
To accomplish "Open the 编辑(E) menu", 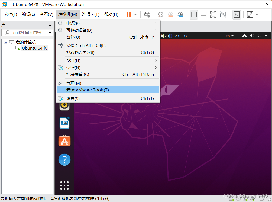I will coord(28,14).
